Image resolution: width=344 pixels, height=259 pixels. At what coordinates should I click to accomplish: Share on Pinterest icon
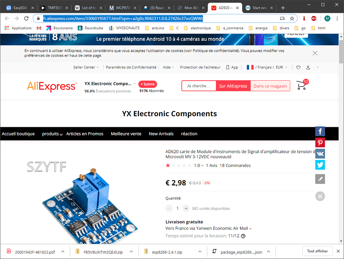pos(320,142)
